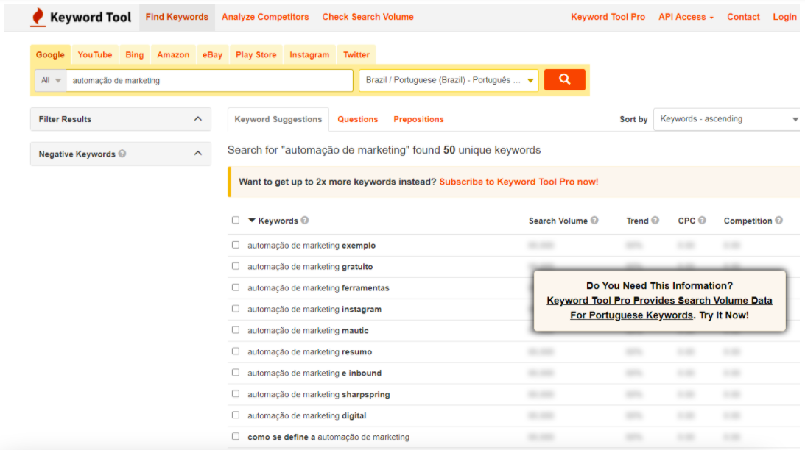Check the 'automação de marketing mautic' row

pyautogui.click(x=236, y=330)
